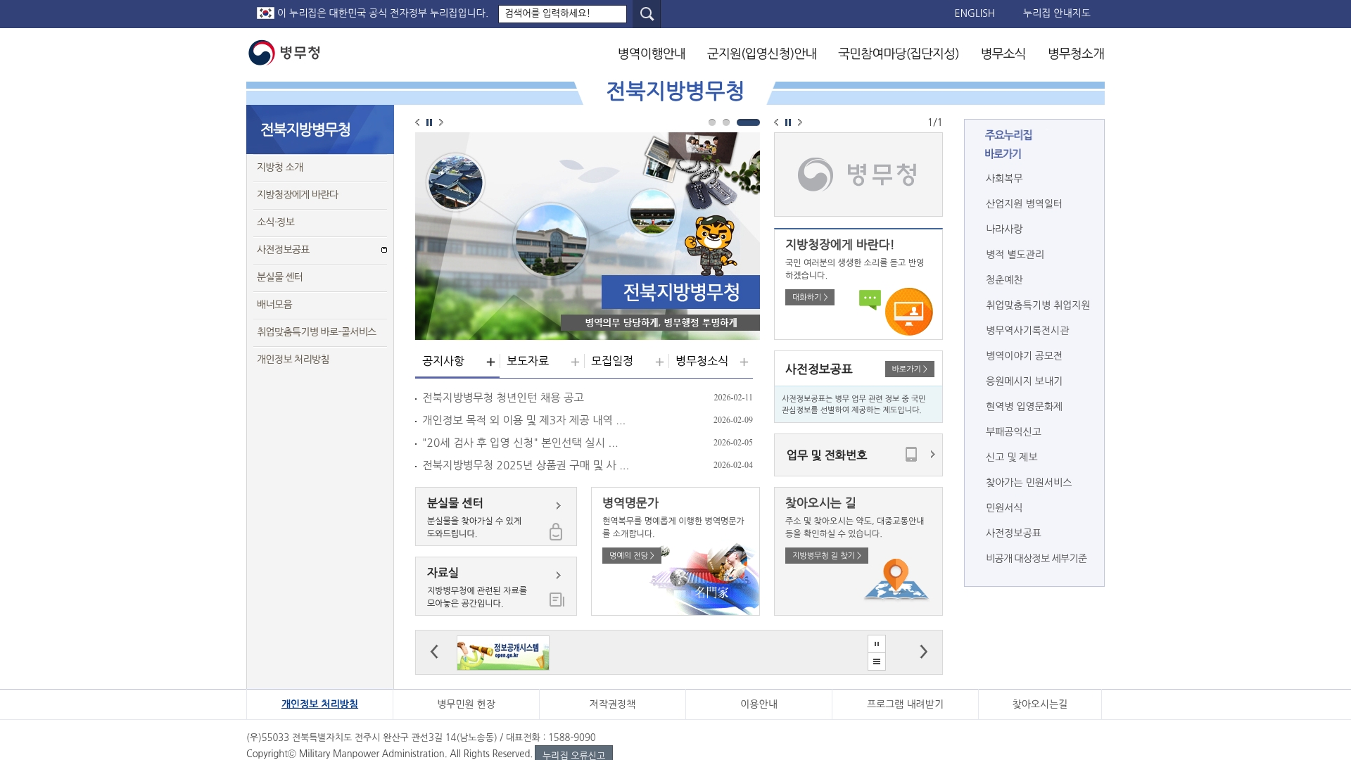
Task: Open the 국민참여마당(집단지성) menu
Action: [x=898, y=53]
